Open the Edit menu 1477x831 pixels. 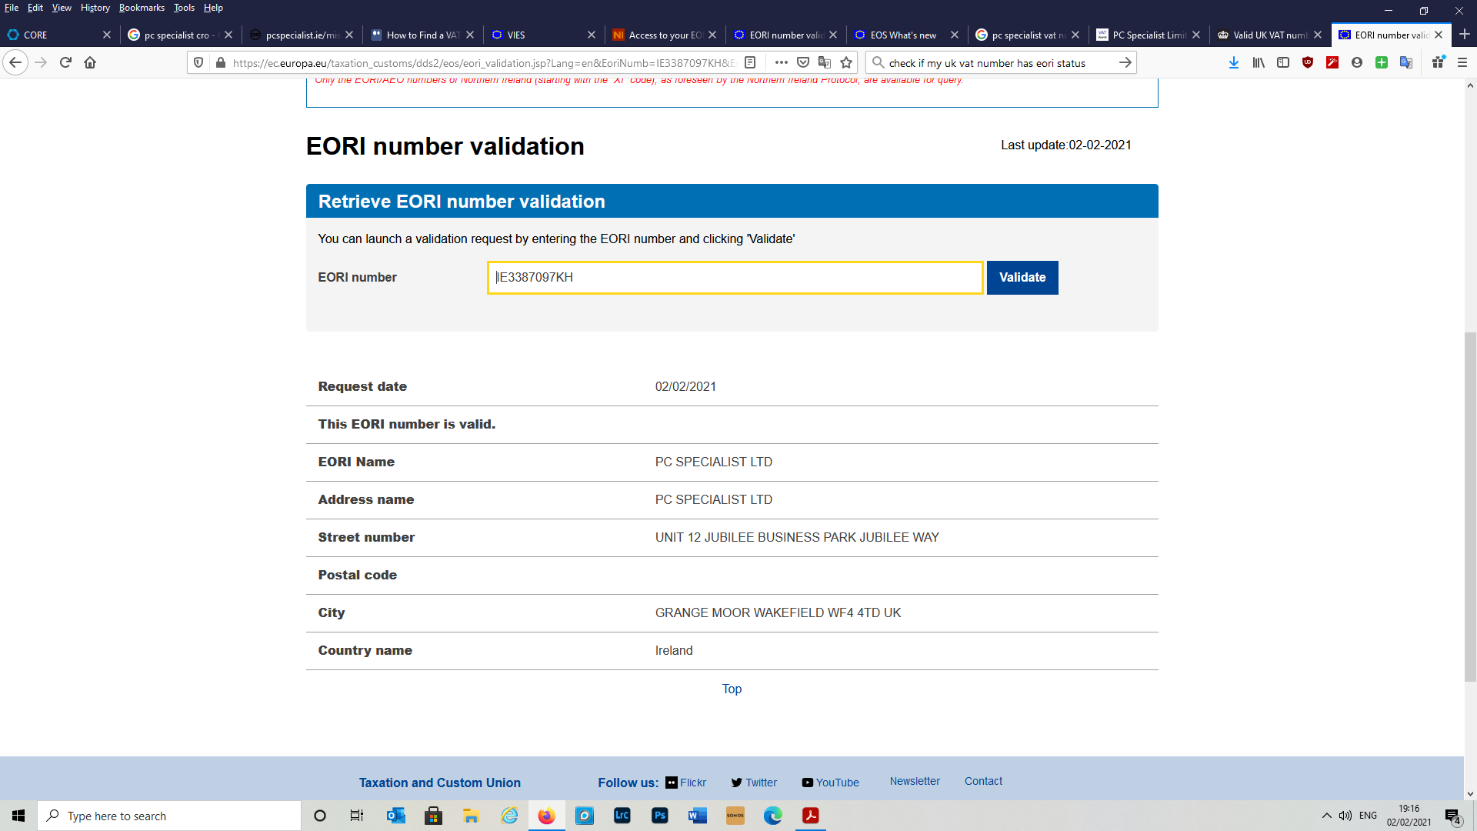tap(35, 8)
